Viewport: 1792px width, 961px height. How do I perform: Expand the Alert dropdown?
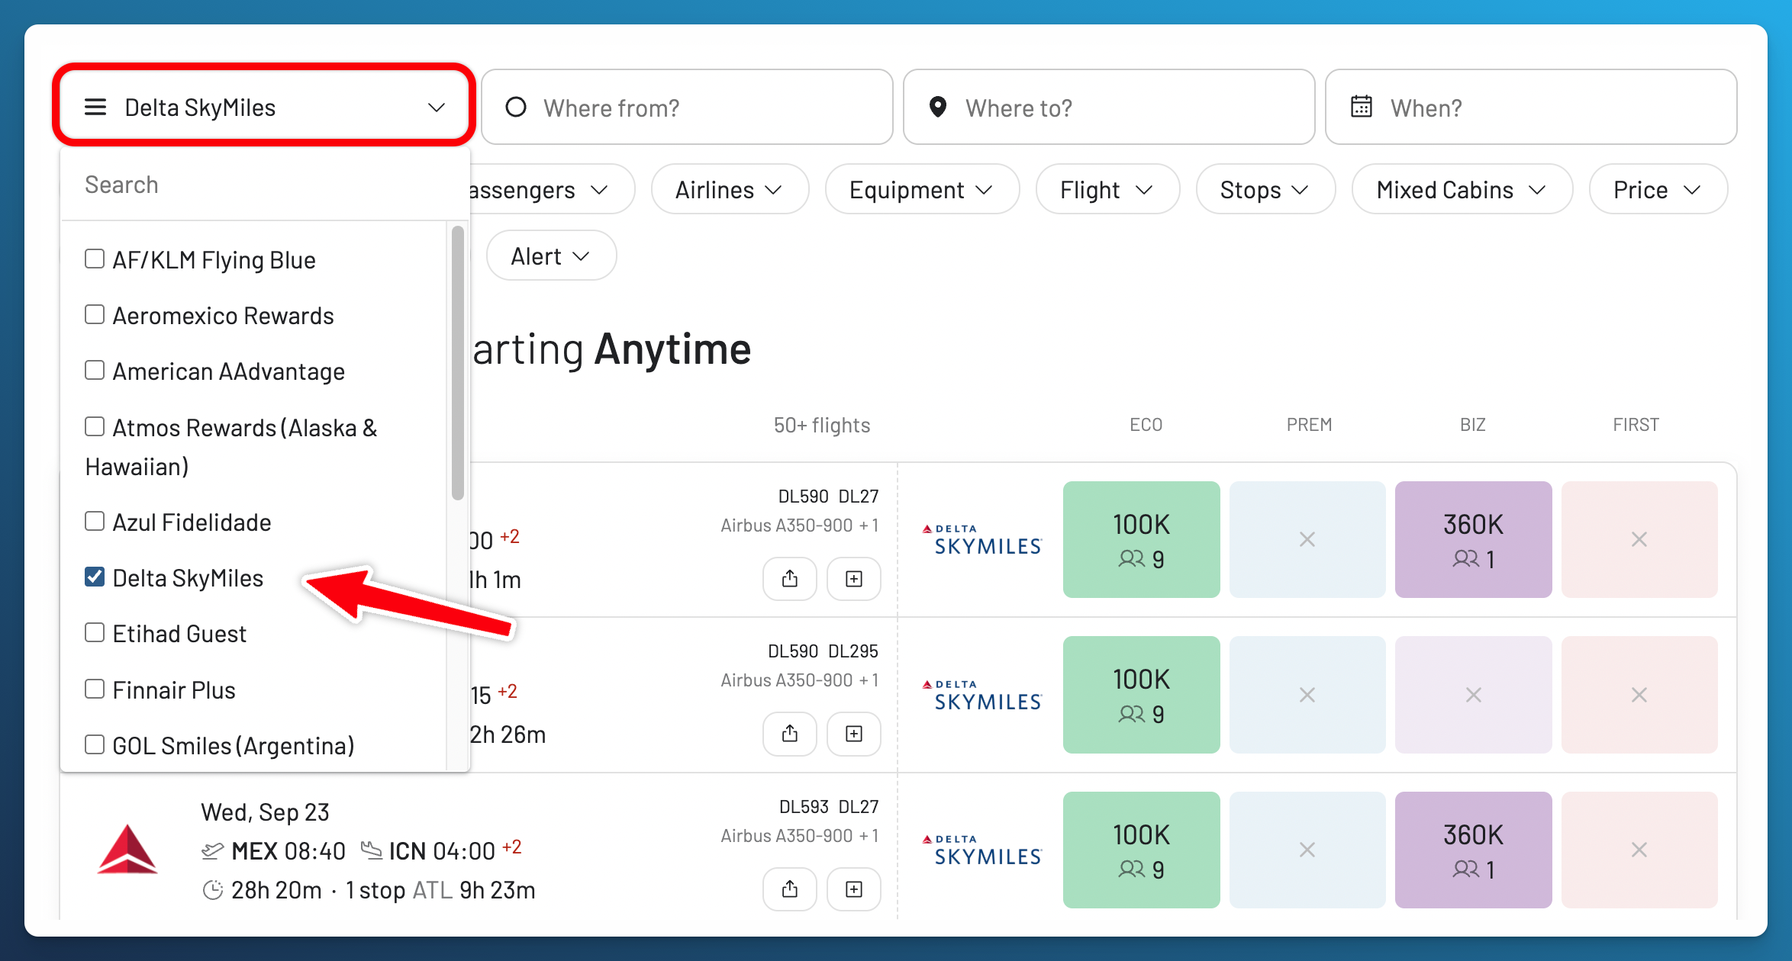551,256
